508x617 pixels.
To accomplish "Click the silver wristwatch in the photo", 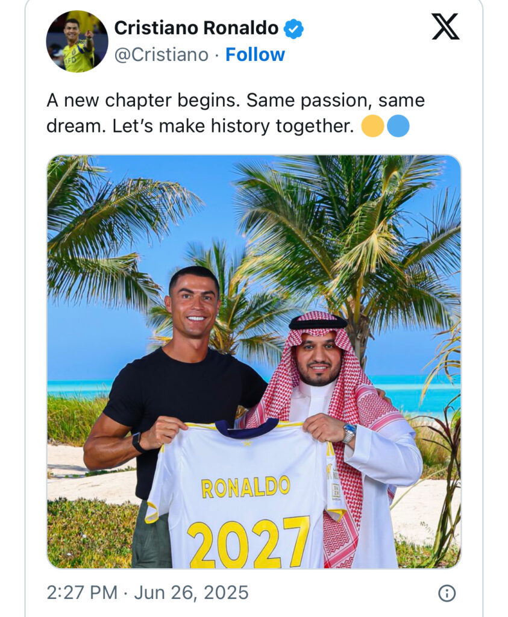I will (349, 432).
